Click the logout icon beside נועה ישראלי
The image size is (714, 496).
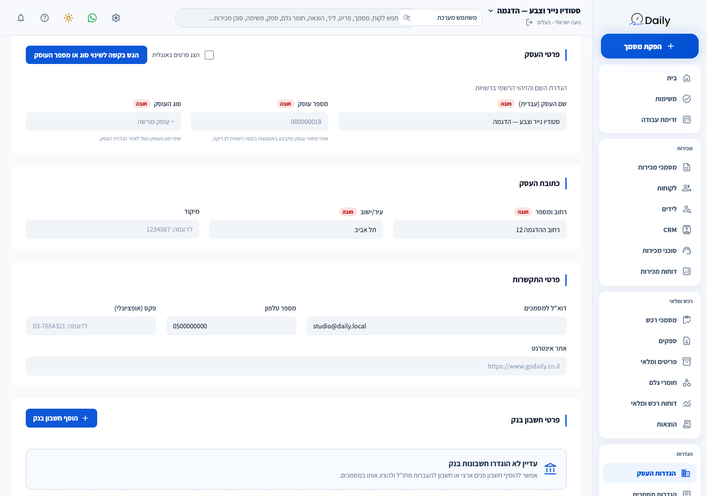tap(529, 22)
